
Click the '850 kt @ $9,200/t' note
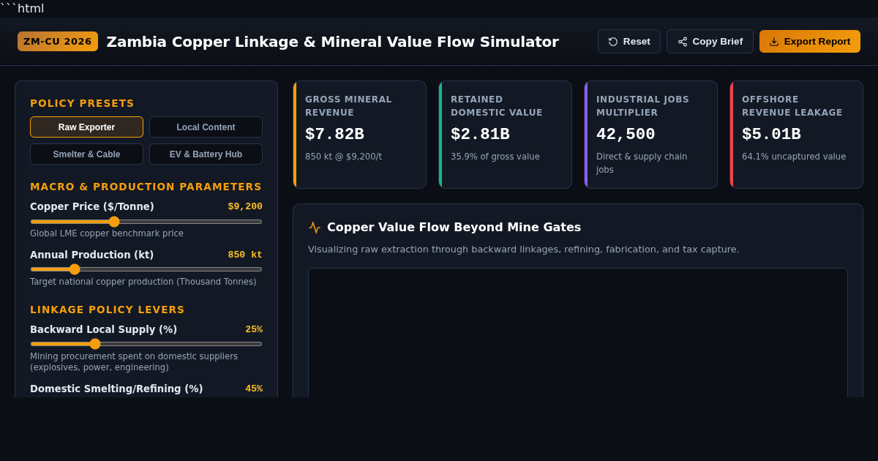tap(343, 157)
